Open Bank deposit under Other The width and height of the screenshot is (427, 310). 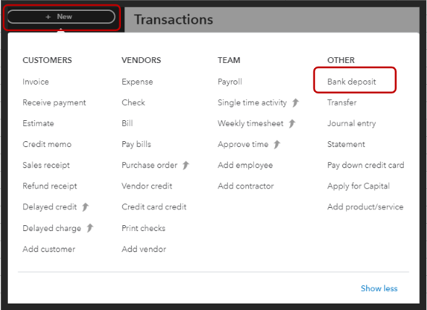pos(352,82)
